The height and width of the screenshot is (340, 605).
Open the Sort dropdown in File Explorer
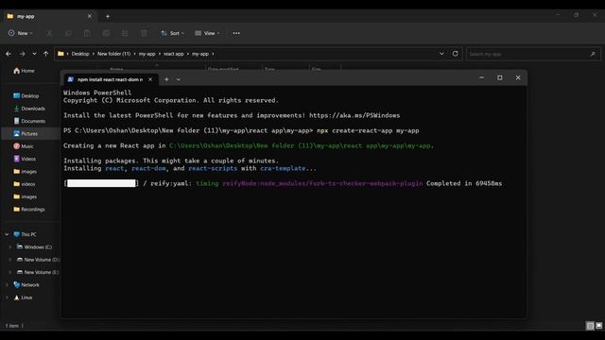(172, 34)
